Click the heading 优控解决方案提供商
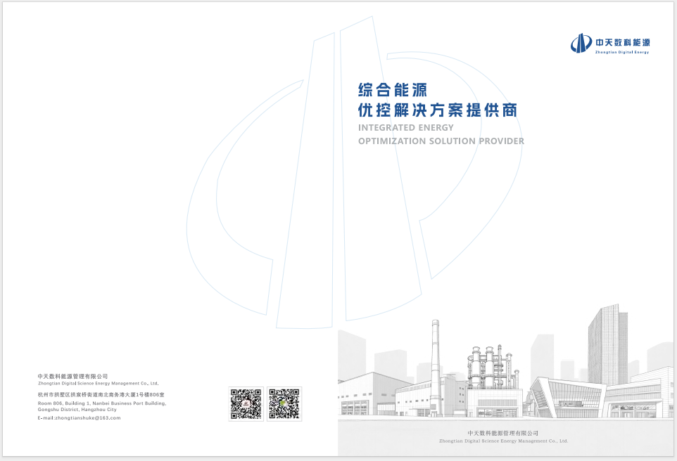Screen dimensions: 677x461 coord(438,111)
